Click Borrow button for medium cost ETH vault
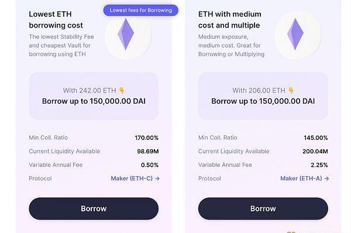Viewport: 351px width, 233px height. (x=263, y=208)
